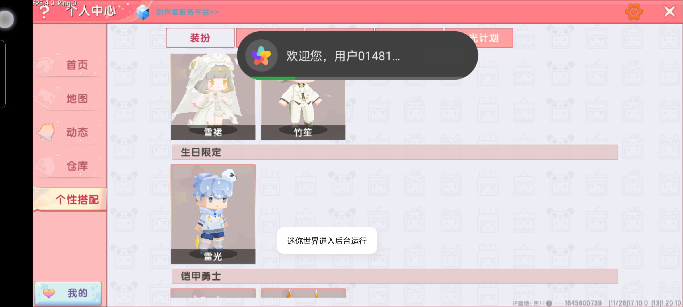This screenshot has height=307, width=683.
Task: Tap the star icon in welcome notification
Action: [x=261, y=56]
